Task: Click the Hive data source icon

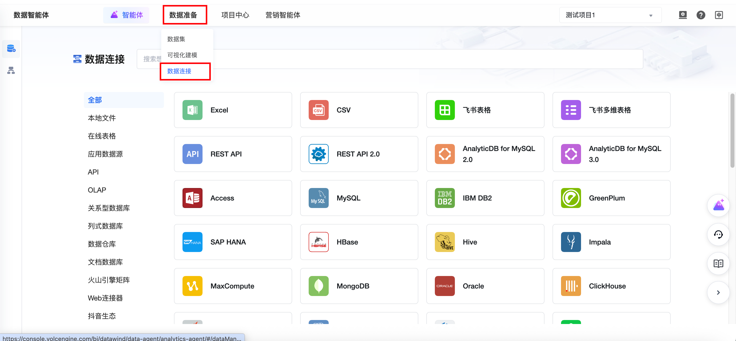Action: [445, 242]
